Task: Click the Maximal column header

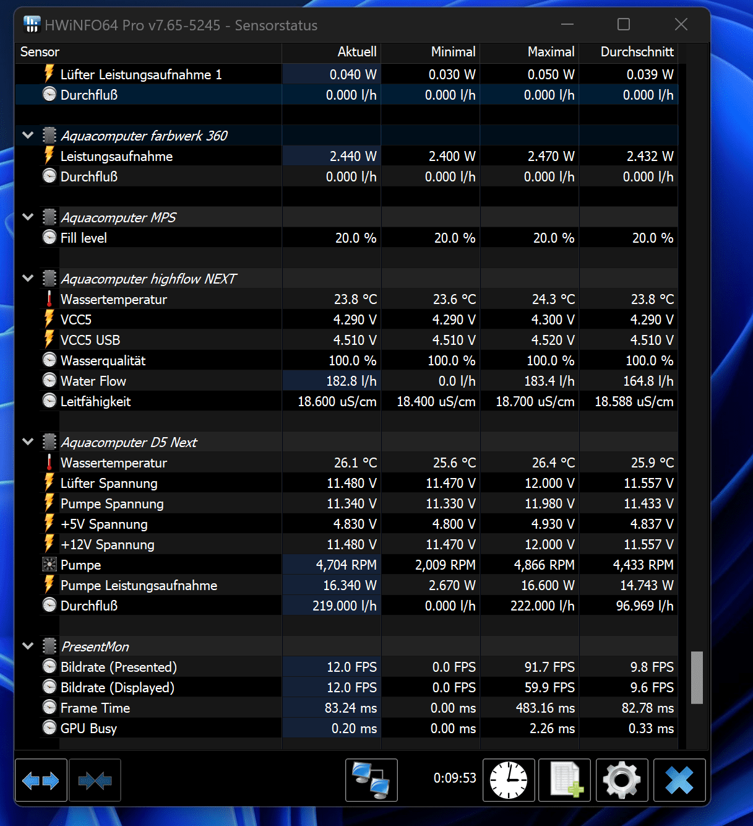Action: [x=530, y=52]
